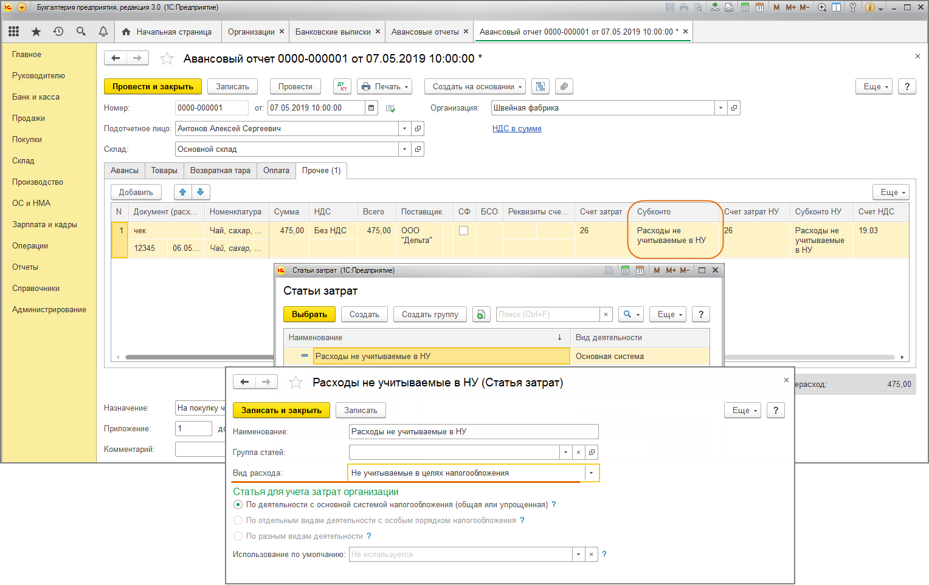The image size is (929, 585).
Task: Click the Провести и закрыть button
Action: click(153, 87)
